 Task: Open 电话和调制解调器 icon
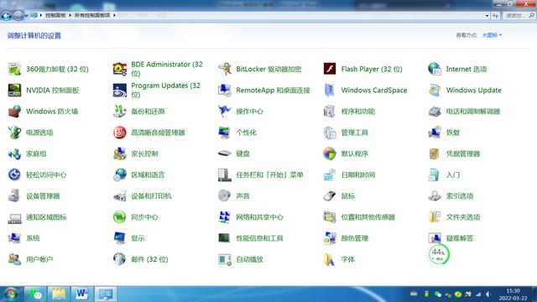435,112
